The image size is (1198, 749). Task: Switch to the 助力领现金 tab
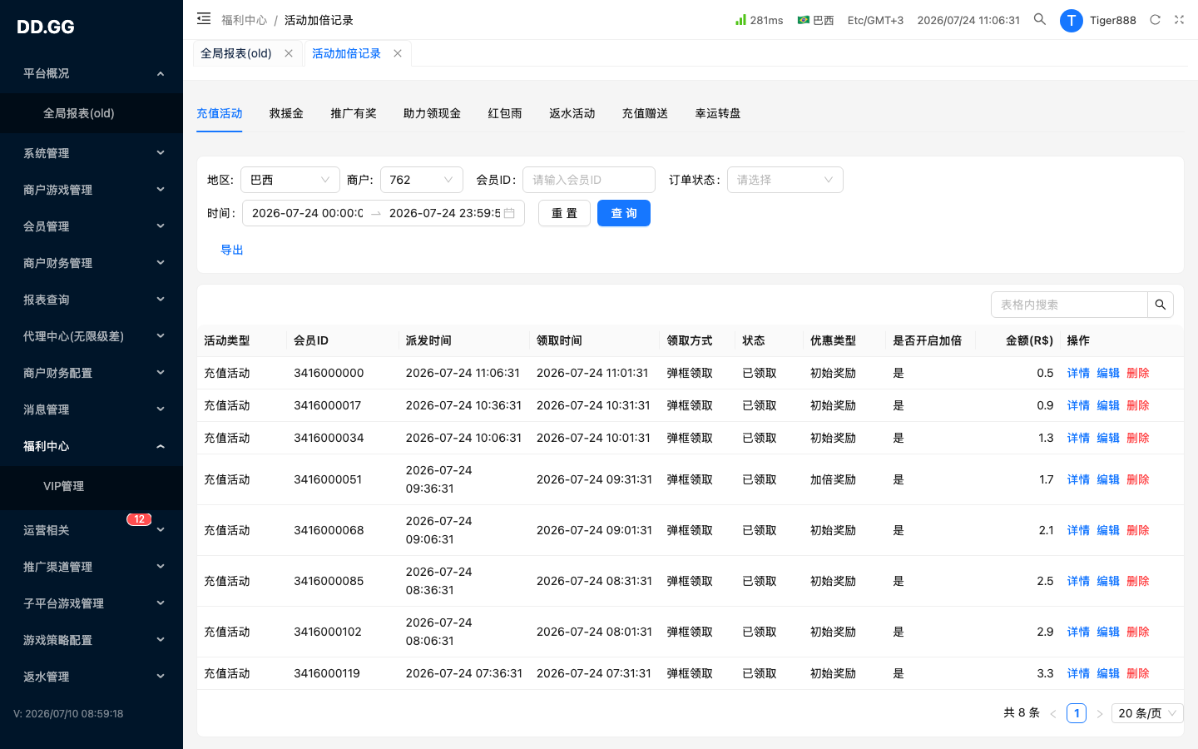[432, 113]
